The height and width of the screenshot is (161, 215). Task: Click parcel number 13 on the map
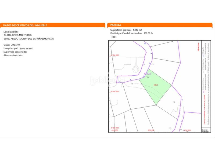173,102
